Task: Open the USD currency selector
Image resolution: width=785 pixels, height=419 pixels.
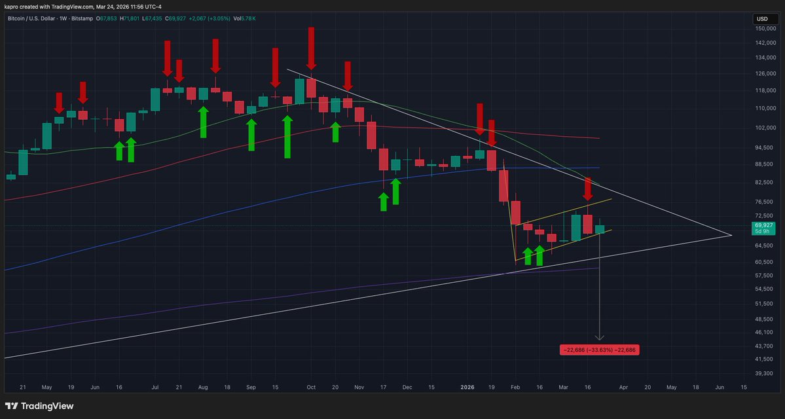Action: [766, 19]
